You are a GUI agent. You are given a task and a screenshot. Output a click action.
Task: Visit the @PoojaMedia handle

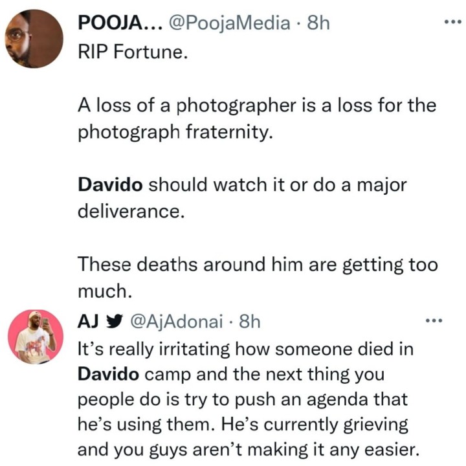(230, 23)
